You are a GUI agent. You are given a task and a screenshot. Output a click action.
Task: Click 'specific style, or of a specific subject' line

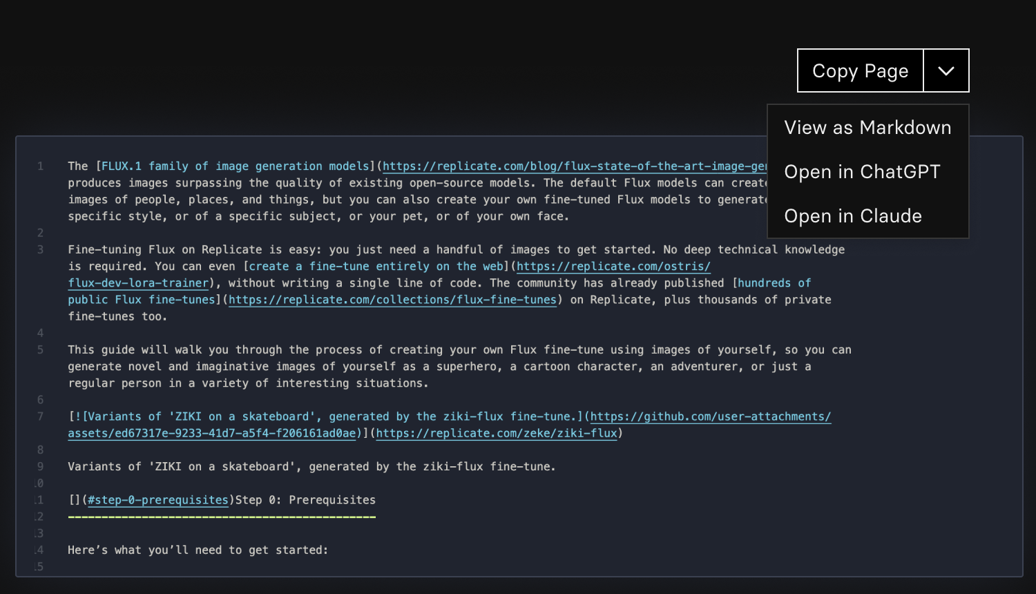(318, 216)
